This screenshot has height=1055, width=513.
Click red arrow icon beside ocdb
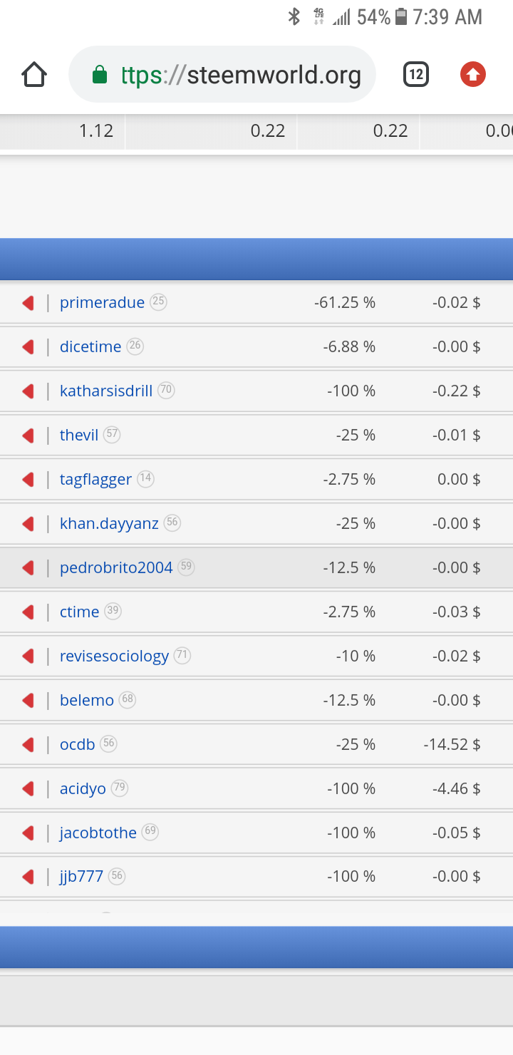(x=28, y=745)
